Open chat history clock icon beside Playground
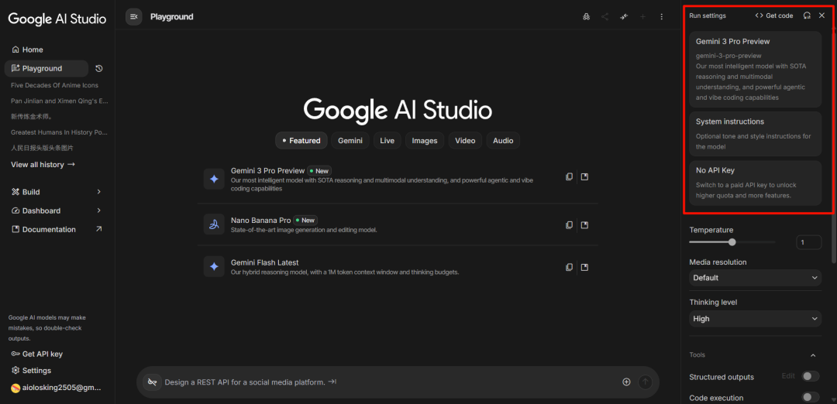837x404 pixels. pyautogui.click(x=99, y=69)
